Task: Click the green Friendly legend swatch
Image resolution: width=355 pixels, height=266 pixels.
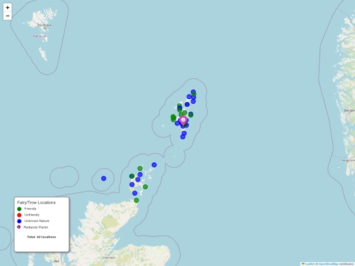Action: coord(19,209)
